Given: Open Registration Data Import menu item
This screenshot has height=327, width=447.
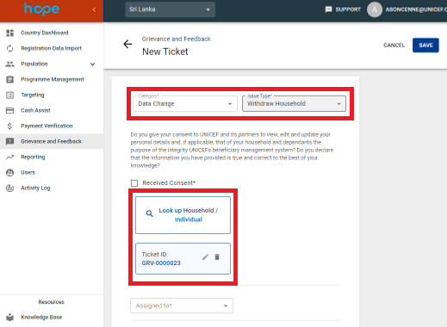Looking at the screenshot, I should 52,48.
